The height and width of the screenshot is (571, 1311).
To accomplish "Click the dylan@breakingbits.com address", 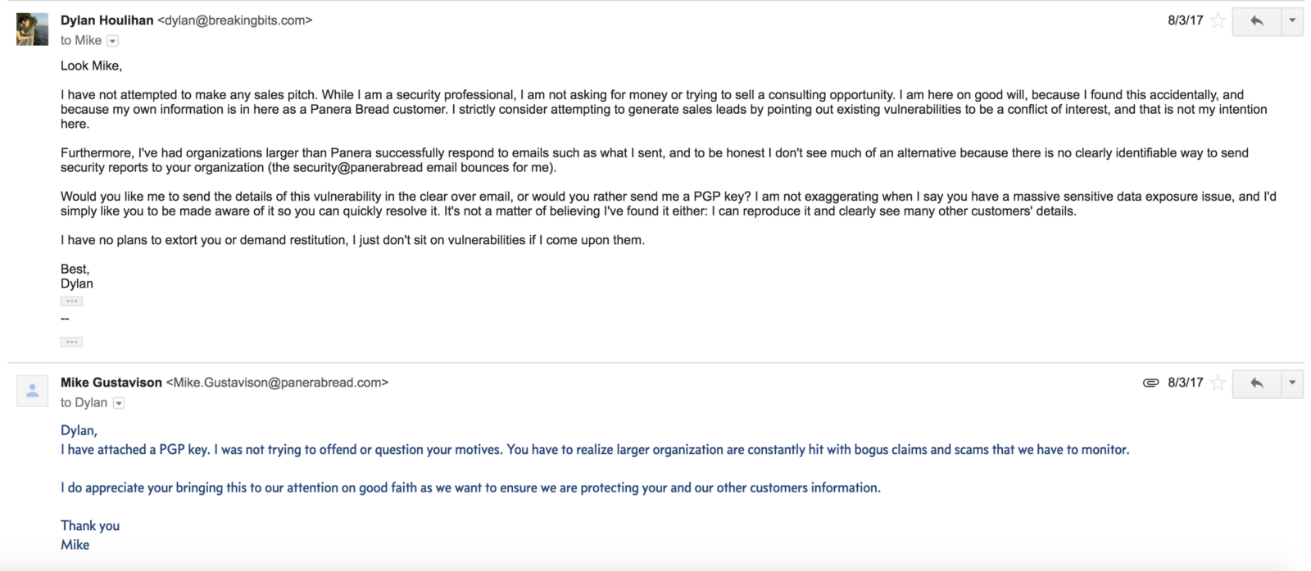I will (x=234, y=20).
